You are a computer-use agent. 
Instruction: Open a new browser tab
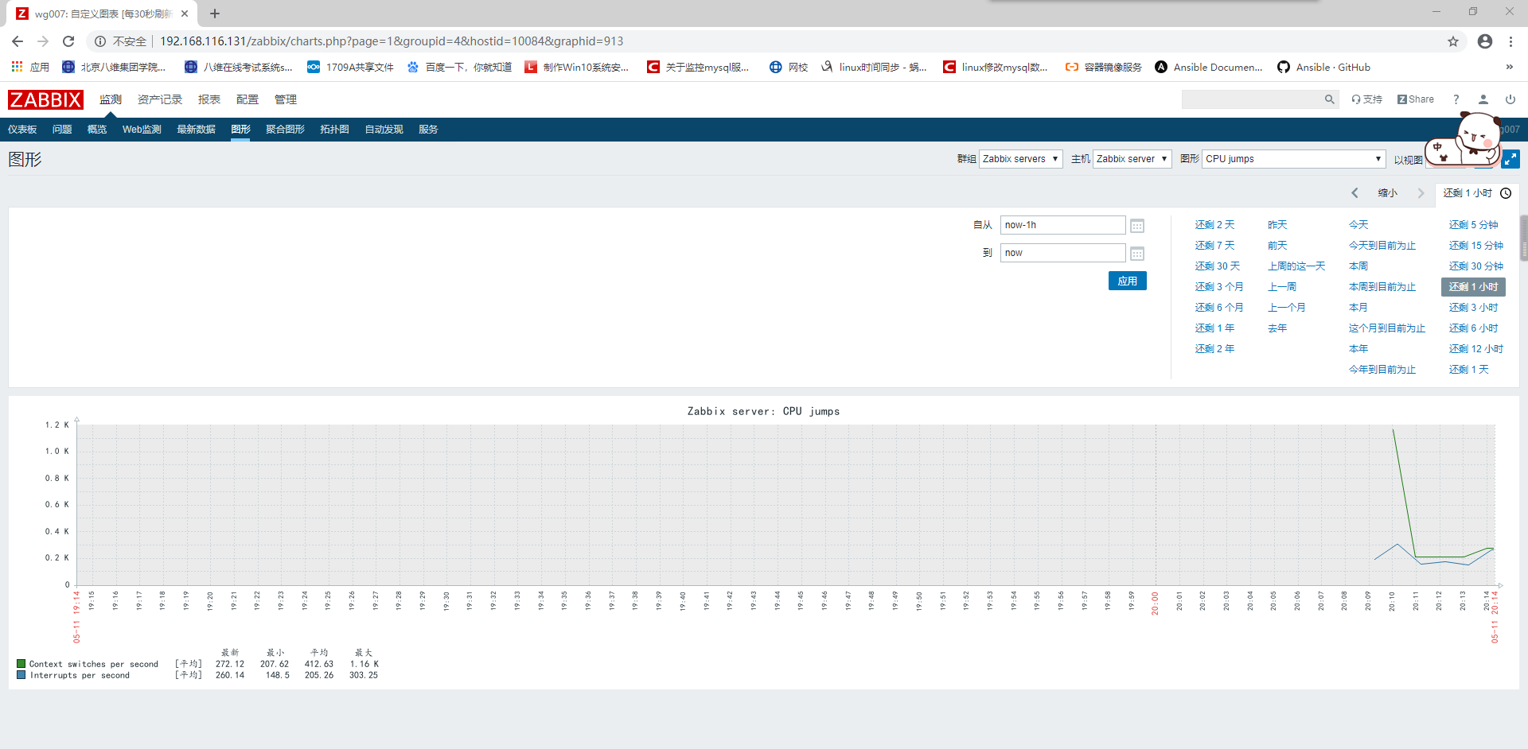click(x=215, y=14)
